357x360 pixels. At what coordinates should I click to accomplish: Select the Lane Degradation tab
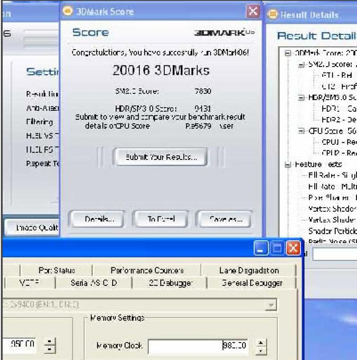tap(249, 270)
